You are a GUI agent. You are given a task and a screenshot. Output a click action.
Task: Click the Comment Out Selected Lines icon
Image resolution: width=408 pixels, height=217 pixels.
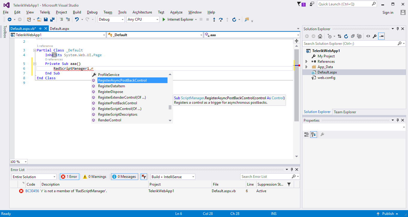pos(61,19)
